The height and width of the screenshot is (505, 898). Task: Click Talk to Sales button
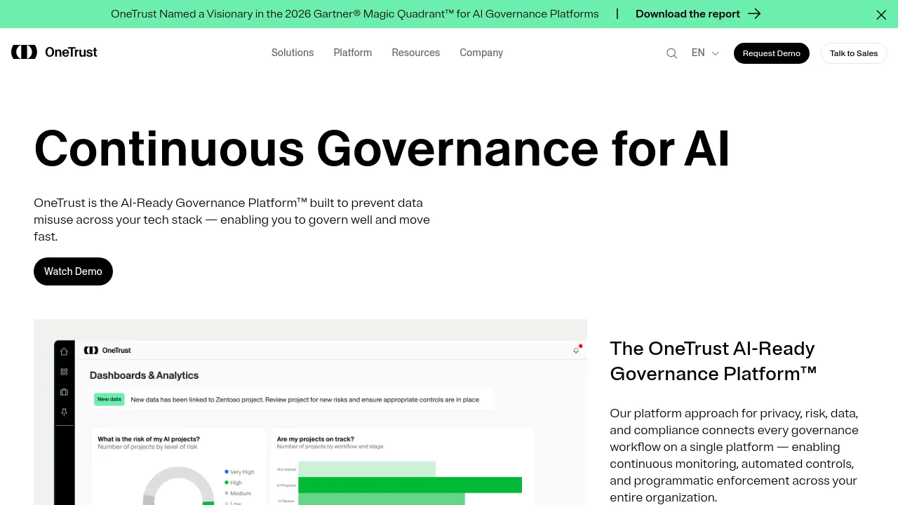pos(854,53)
